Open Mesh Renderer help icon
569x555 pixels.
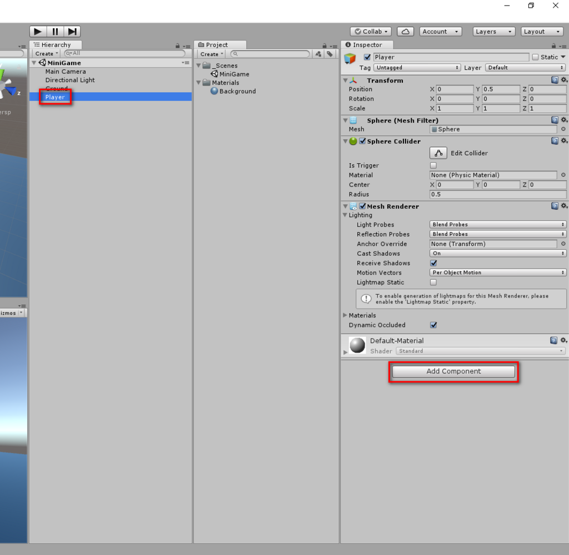pos(555,206)
